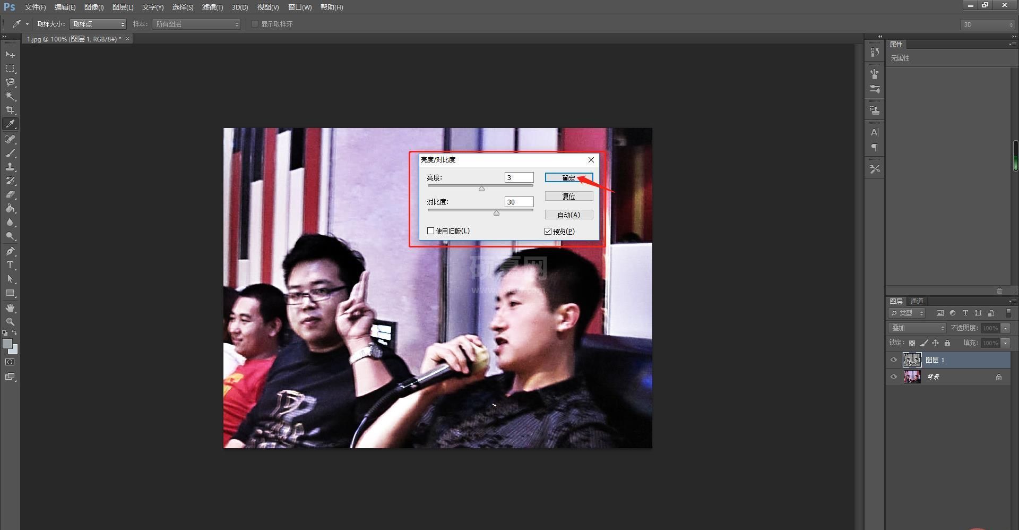1019x530 pixels.
Task: Select the 图层 1 layer thumbnail
Action: pyautogui.click(x=912, y=360)
